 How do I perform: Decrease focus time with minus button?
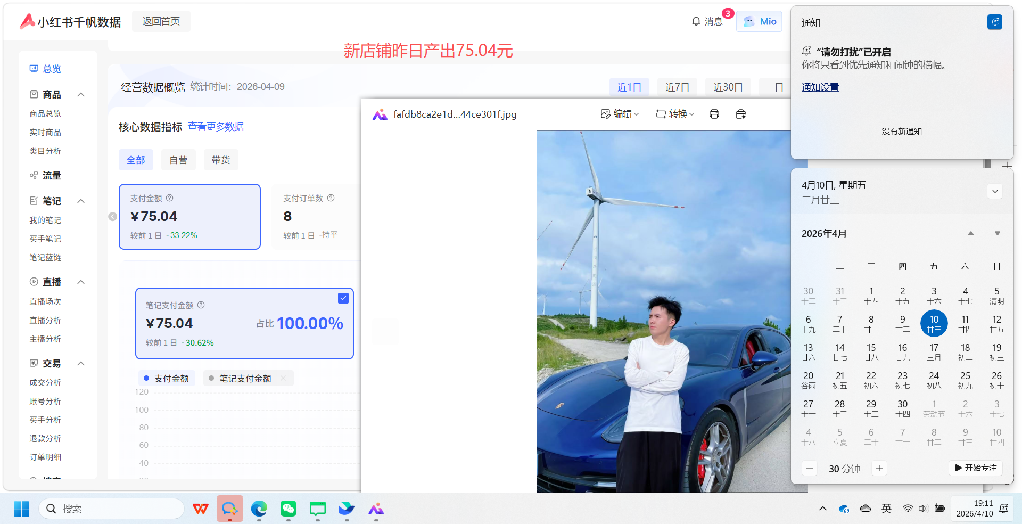(810, 469)
